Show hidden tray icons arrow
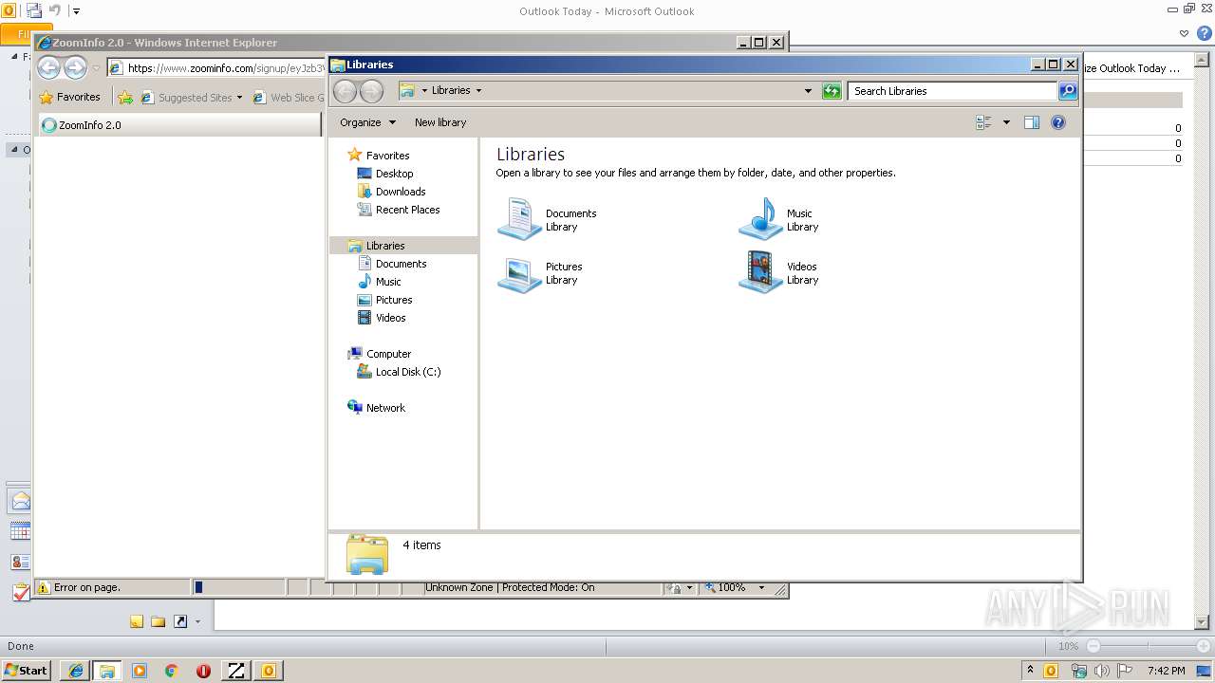Screen dimensions: 1215x683 point(1030,670)
